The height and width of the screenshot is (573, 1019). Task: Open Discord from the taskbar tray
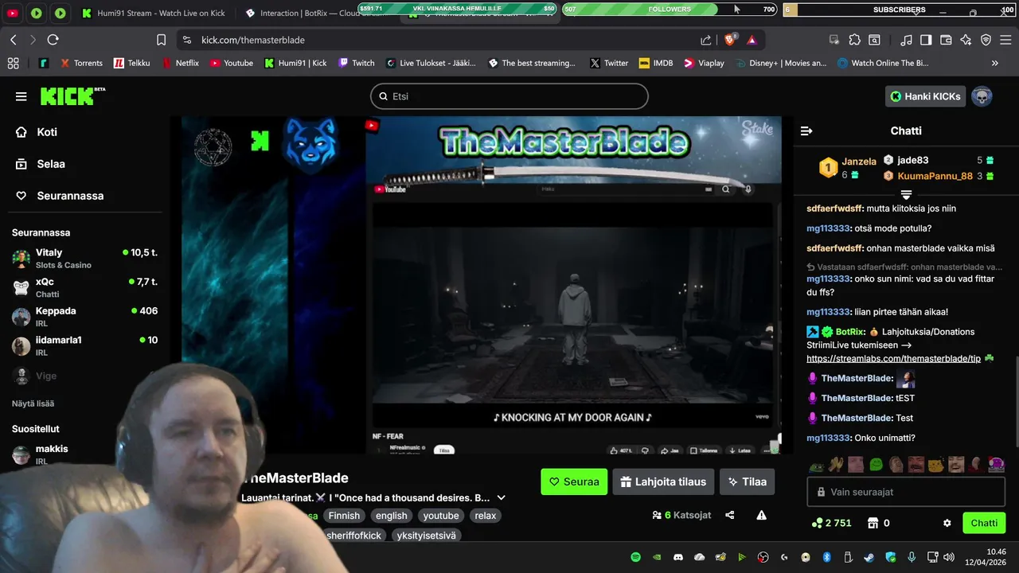[x=678, y=557]
